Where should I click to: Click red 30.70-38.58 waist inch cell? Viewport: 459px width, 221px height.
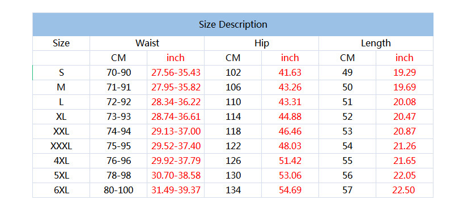click(176, 175)
